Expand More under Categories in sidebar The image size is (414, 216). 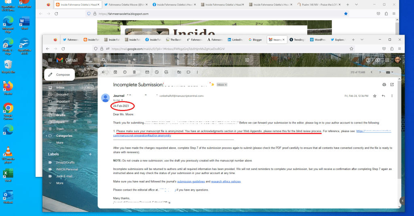pos(59,143)
